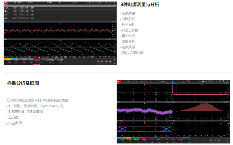Click the orange trigger marker above the magenta power waveform
Image resolution: width=233 pixels, height=145 pixels.
tap(60, 24)
